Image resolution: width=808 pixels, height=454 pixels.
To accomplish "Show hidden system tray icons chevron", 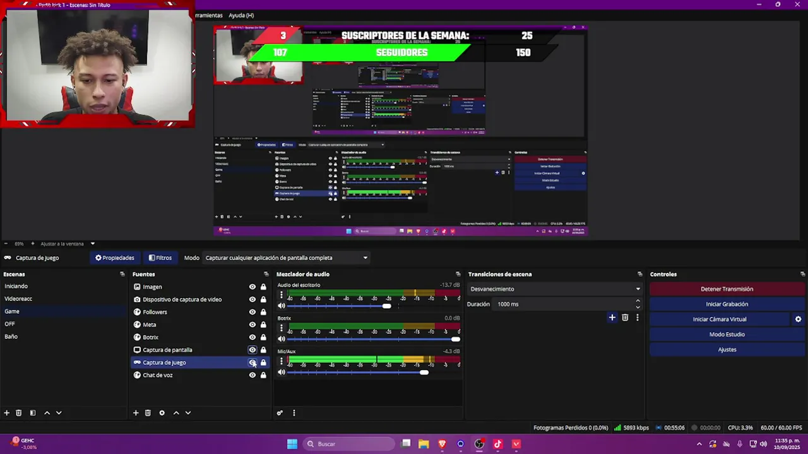I will pyautogui.click(x=699, y=444).
